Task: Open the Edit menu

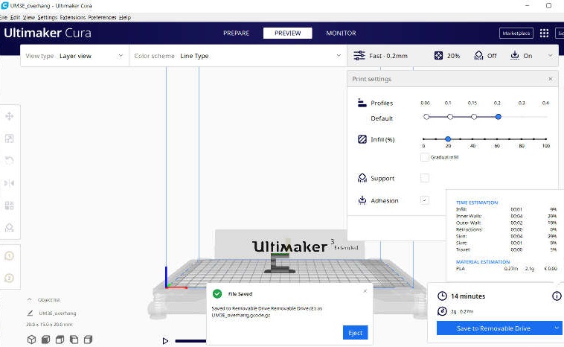Action: pos(15,17)
